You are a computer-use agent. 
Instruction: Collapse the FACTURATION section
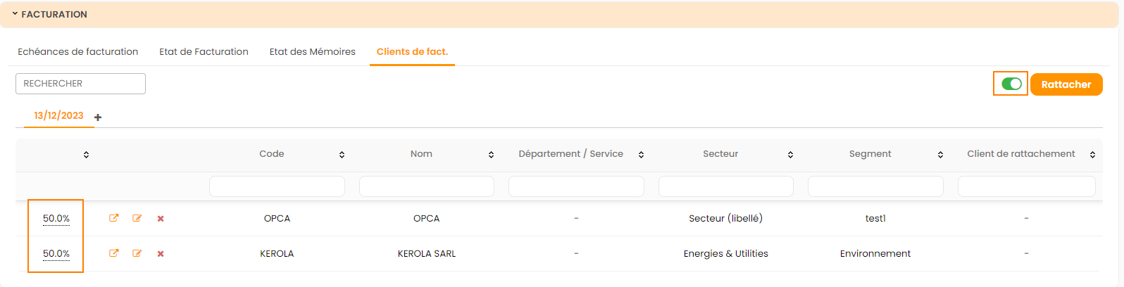[x=15, y=14]
